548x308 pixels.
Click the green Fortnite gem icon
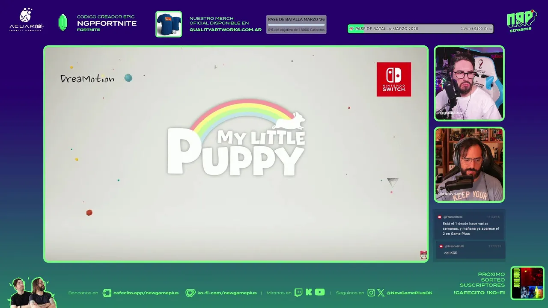63,22
